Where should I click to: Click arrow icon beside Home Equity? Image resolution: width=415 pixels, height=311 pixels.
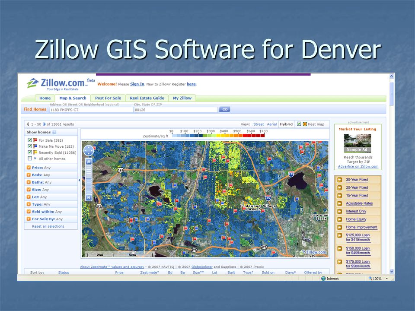(340, 219)
